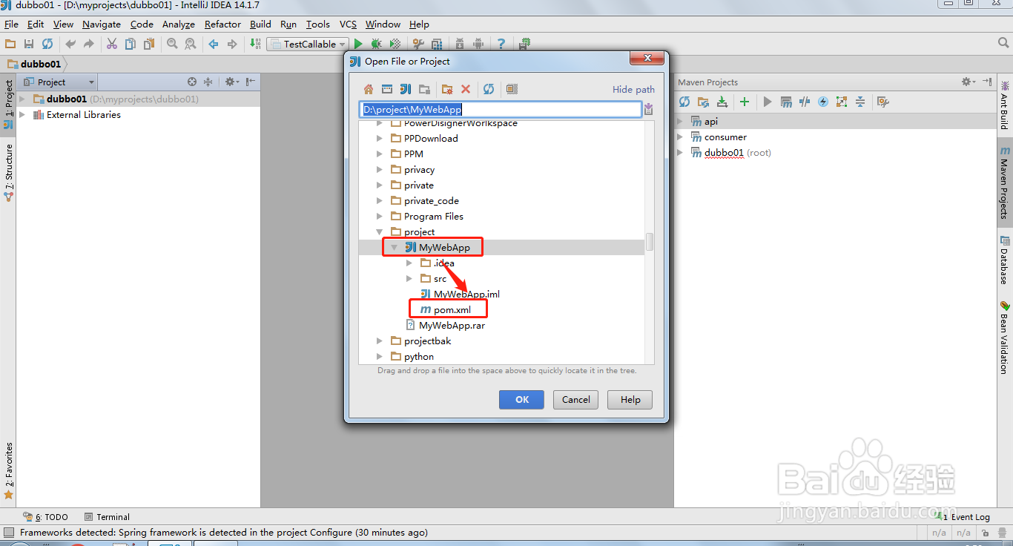Click the green Add Maven Projects plus icon
Image resolution: width=1013 pixels, height=546 pixels.
(x=745, y=102)
